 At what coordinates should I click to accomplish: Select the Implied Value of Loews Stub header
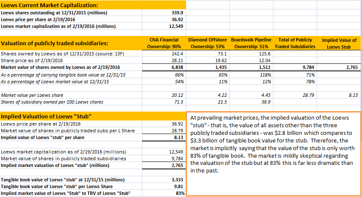click(x=339, y=44)
